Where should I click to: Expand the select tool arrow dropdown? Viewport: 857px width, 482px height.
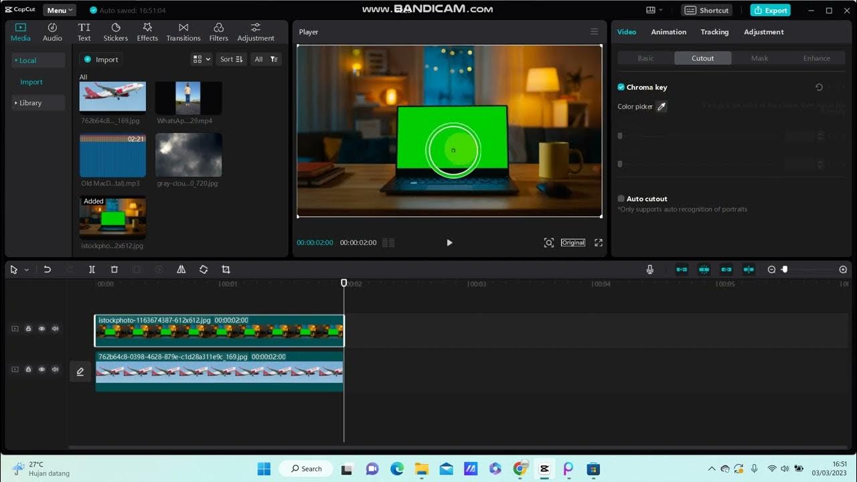pos(27,270)
